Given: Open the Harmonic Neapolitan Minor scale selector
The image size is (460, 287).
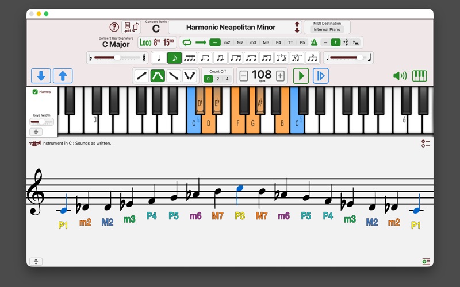Looking at the screenshot, I should [231, 27].
